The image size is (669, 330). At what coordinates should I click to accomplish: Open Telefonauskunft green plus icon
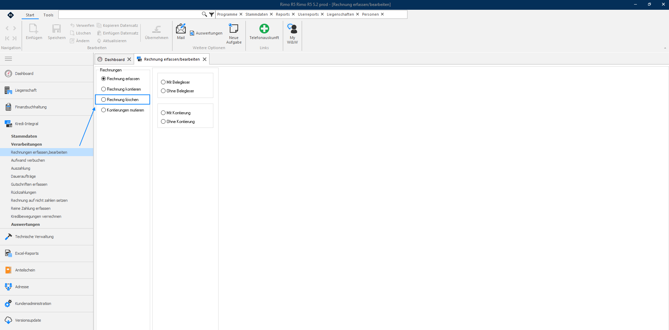pyautogui.click(x=264, y=29)
